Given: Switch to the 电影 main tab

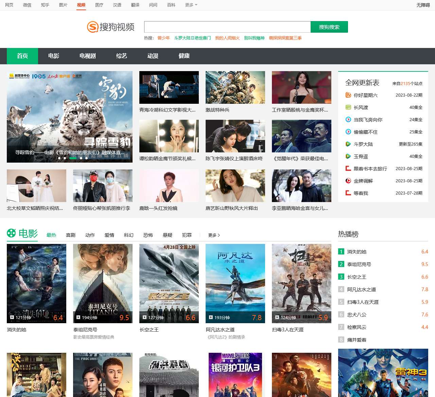Looking at the screenshot, I should (54, 56).
